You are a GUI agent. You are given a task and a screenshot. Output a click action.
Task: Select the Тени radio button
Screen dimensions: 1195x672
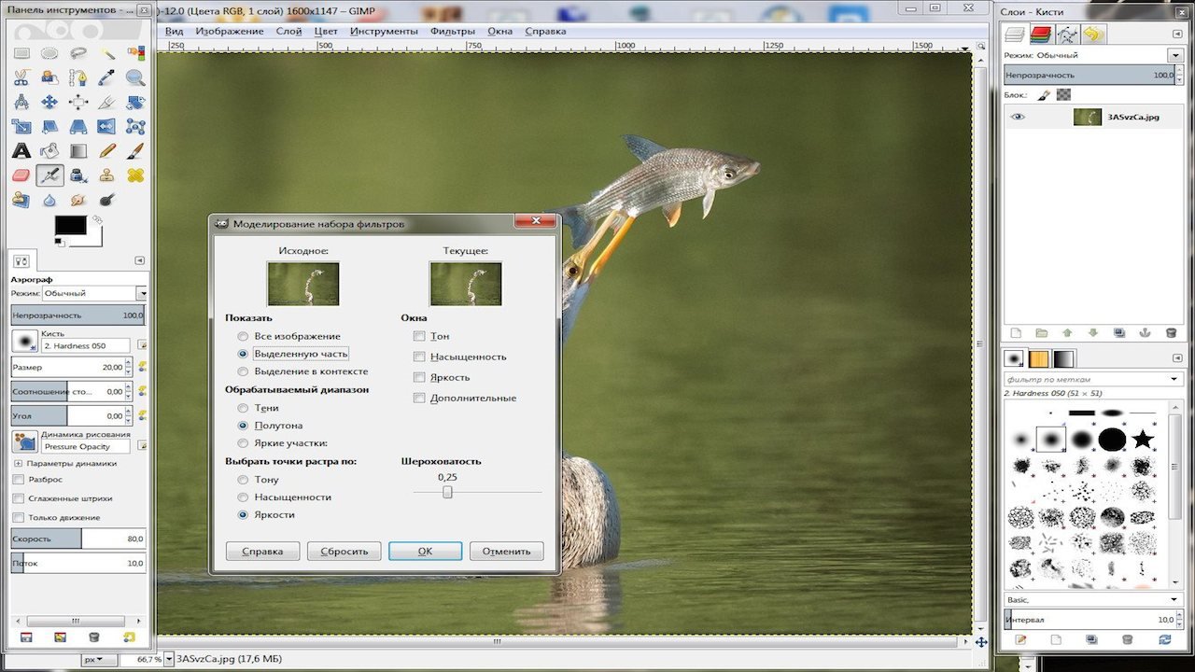[x=243, y=408]
